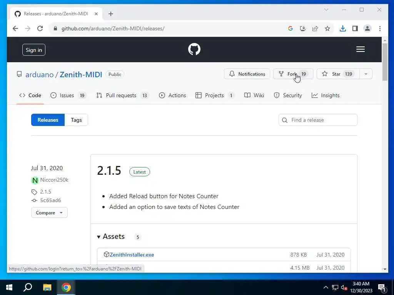Open the 2.1.5 release title
The height and width of the screenshot is (295, 394).
[x=109, y=171]
